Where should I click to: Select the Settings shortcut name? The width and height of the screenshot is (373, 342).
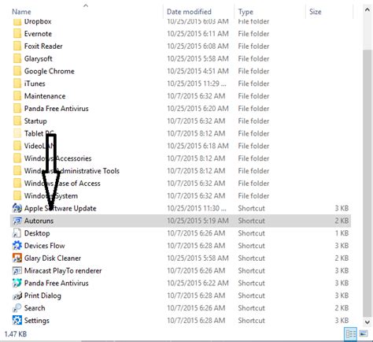[x=37, y=321]
